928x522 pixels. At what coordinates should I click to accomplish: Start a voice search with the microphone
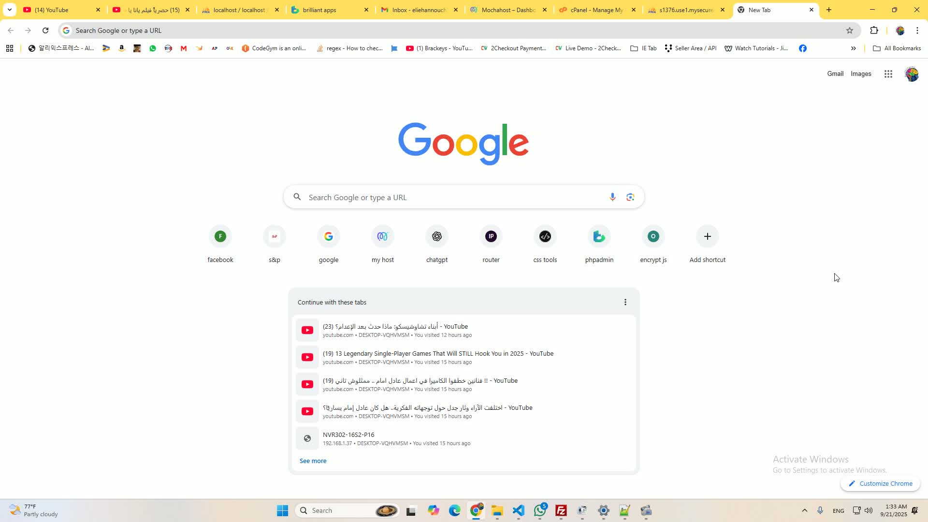(612, 197)
